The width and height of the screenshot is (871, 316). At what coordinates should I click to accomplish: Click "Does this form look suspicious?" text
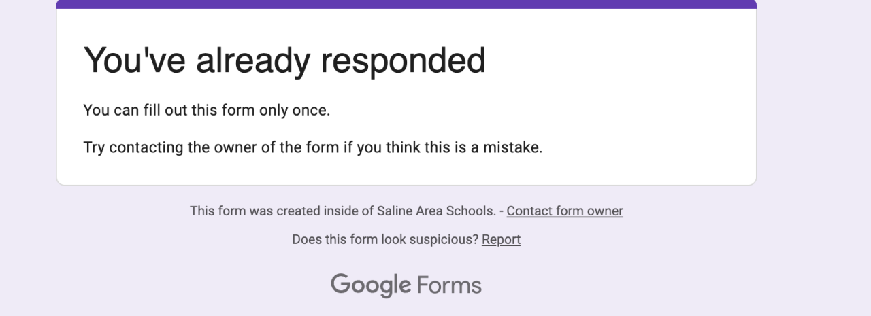click(385, 239)
